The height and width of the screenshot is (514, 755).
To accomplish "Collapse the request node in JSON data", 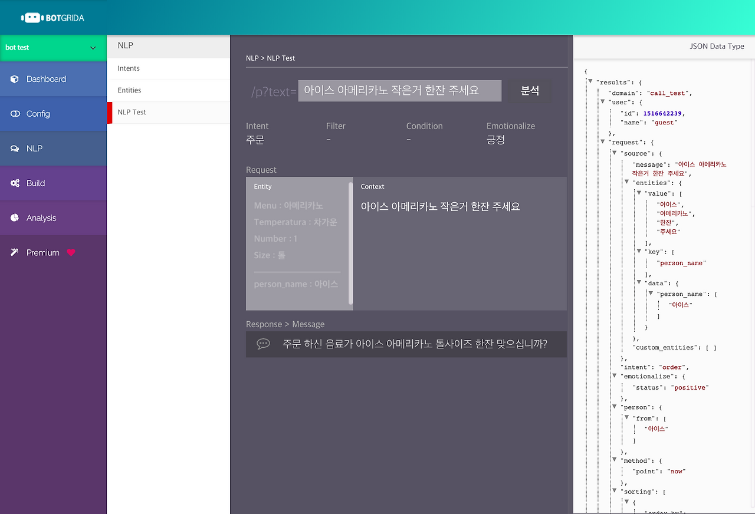I will coord(603,142).
